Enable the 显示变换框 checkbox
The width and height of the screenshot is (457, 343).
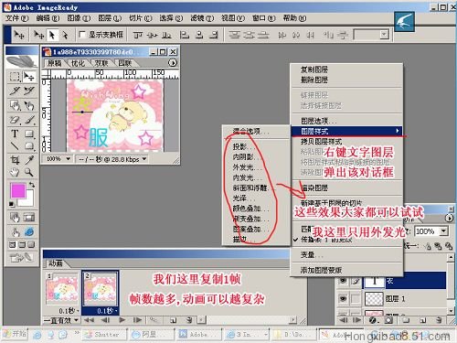[81, 35]
